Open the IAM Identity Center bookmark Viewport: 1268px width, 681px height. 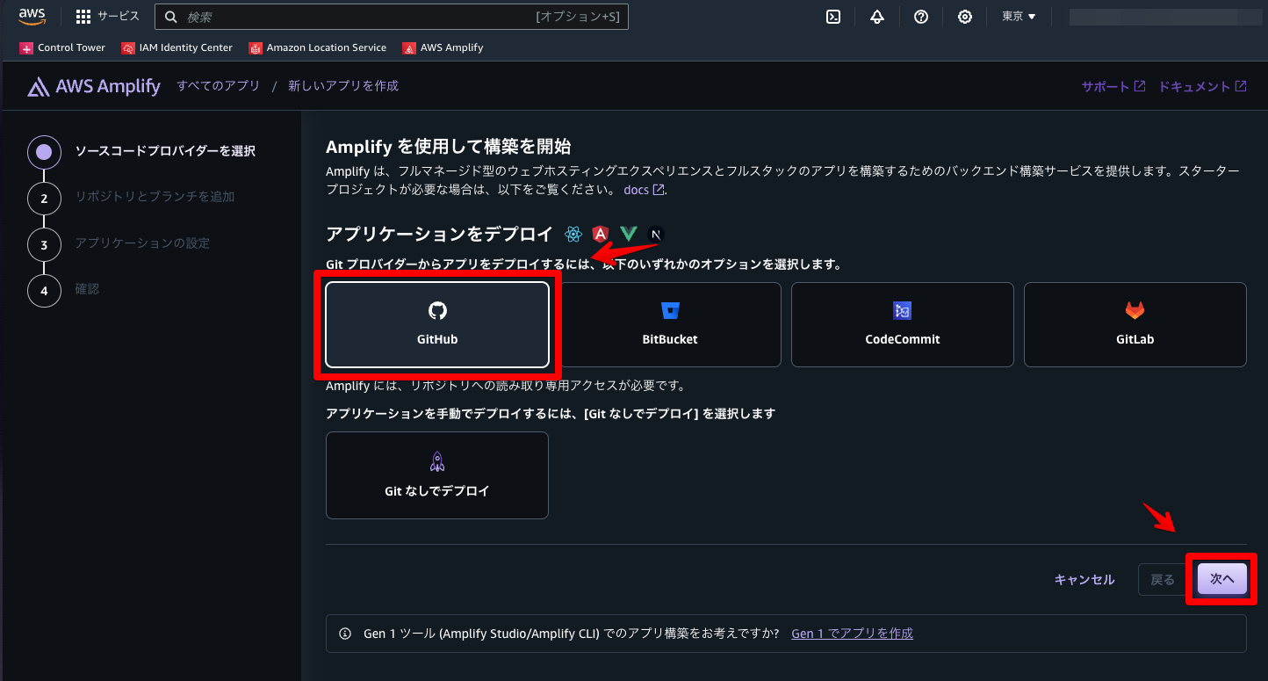(x=177, y=48)
